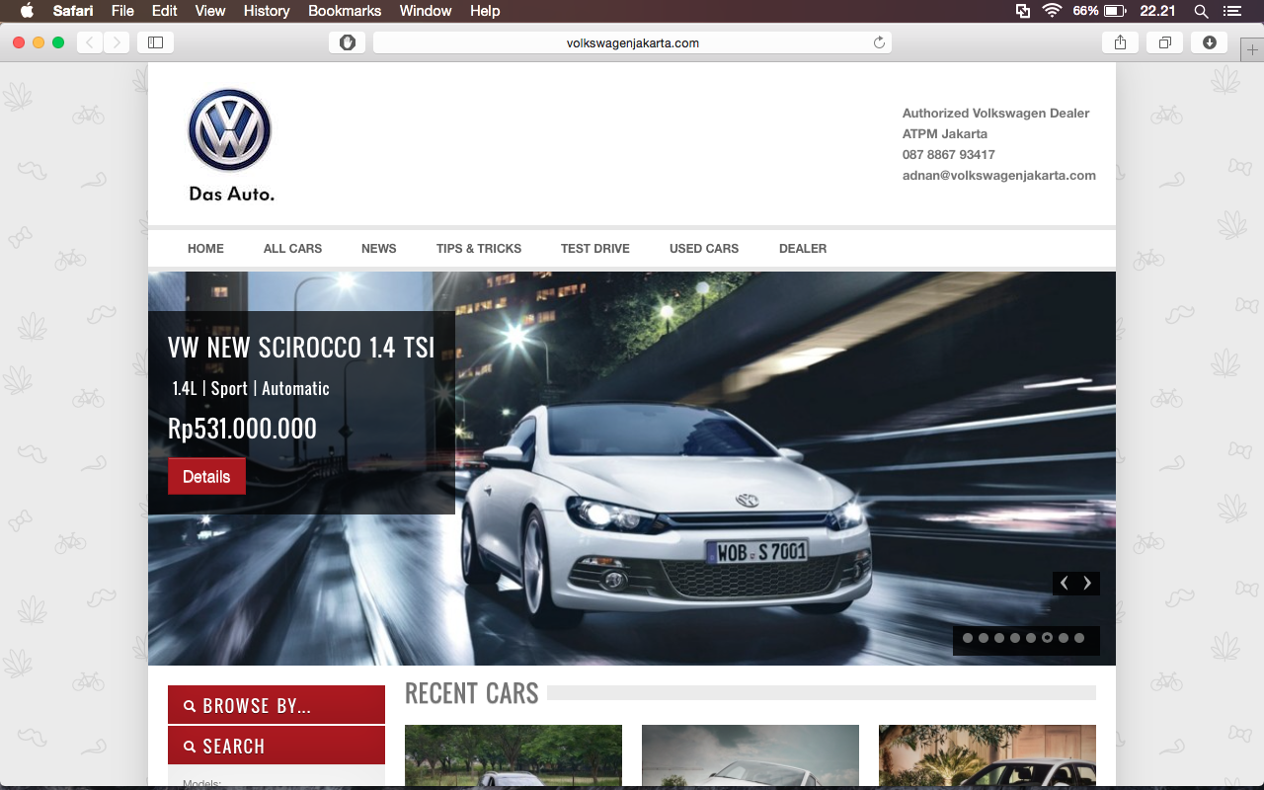The width and height of the screenshot is (1264, 790).
Task: Click the Safari forward arrow
Action: (x=117, y=42)
